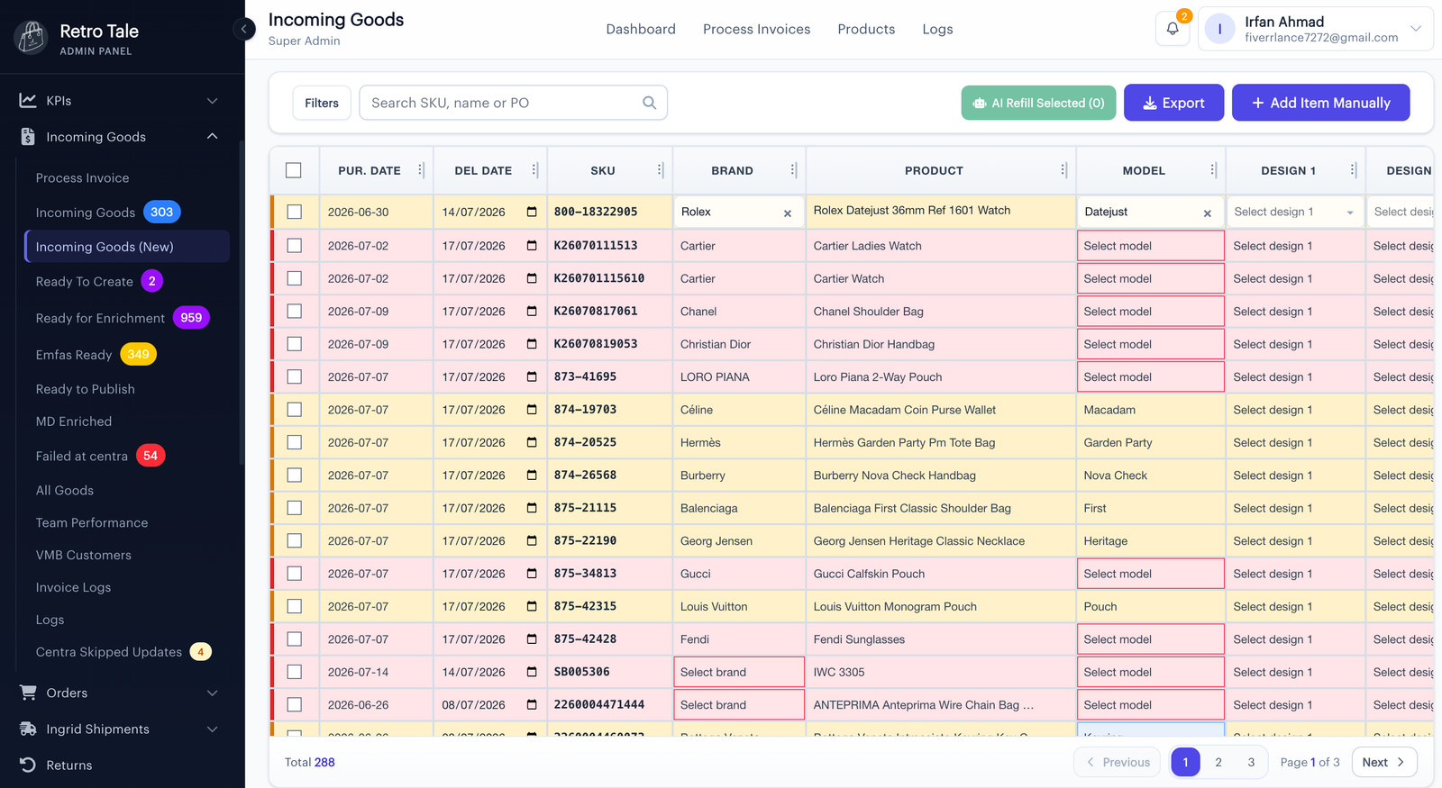Collapse the sidebar with the arrow button
Screen dimensions: 1442x788
(x=243, y=29)
